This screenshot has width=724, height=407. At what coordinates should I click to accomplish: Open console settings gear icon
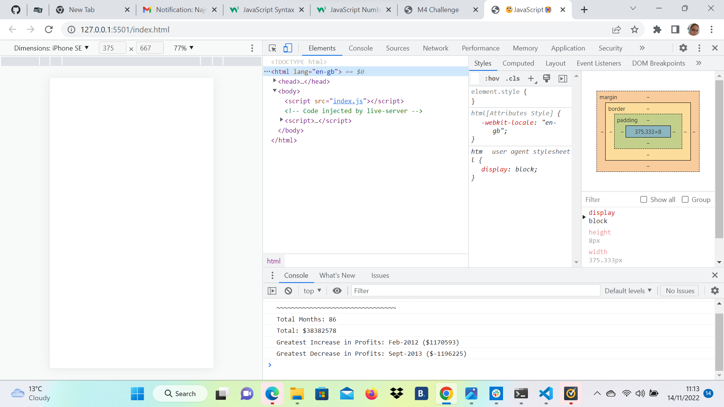point(715,291)
